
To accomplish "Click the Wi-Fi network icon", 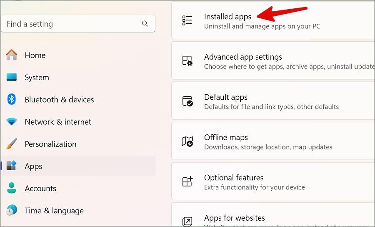I will click(12, 121).
